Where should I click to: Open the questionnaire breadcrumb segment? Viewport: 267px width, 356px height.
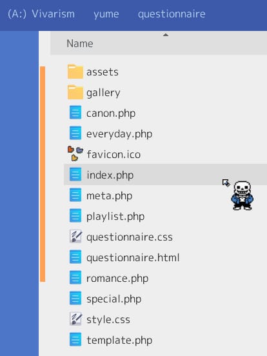[172, 14]
